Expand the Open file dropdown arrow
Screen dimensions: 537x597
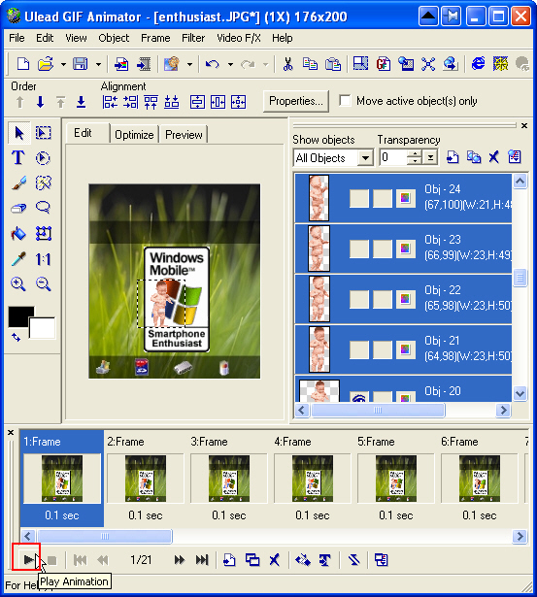tap(63, 64)
